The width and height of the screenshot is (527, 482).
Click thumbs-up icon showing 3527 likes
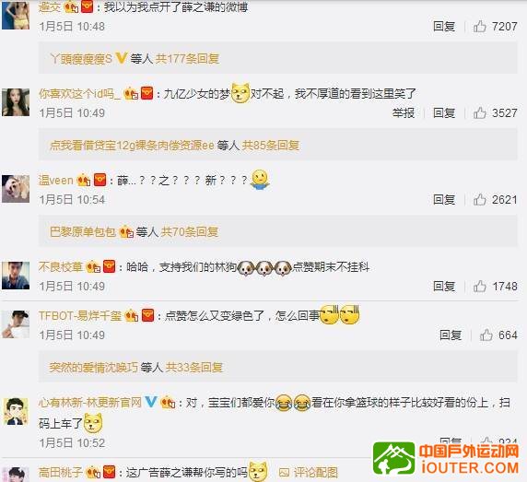coord(479,113)
